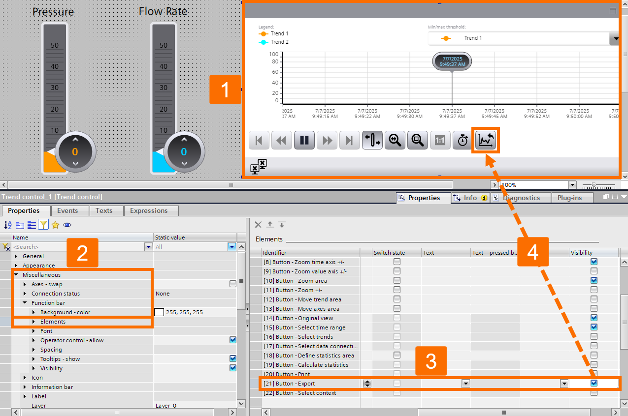Click the favorites star icon
628x416 pixels.
54,225
